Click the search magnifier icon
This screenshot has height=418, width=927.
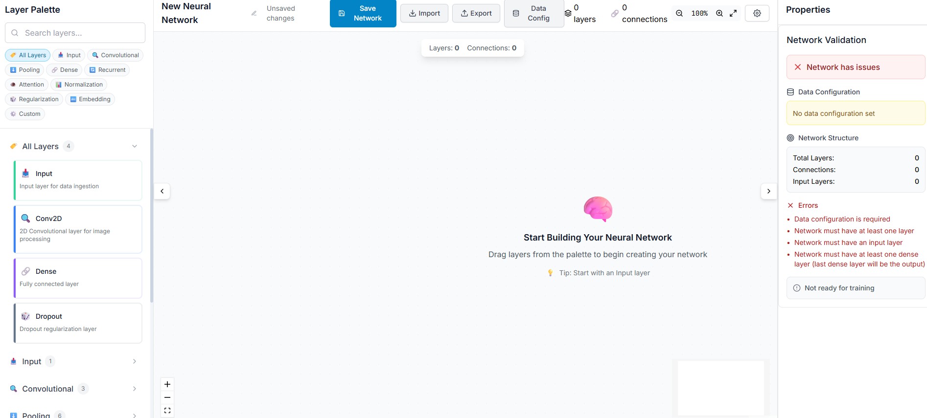(15, 33)
